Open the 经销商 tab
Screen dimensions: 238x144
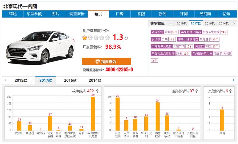pos(205,14)
